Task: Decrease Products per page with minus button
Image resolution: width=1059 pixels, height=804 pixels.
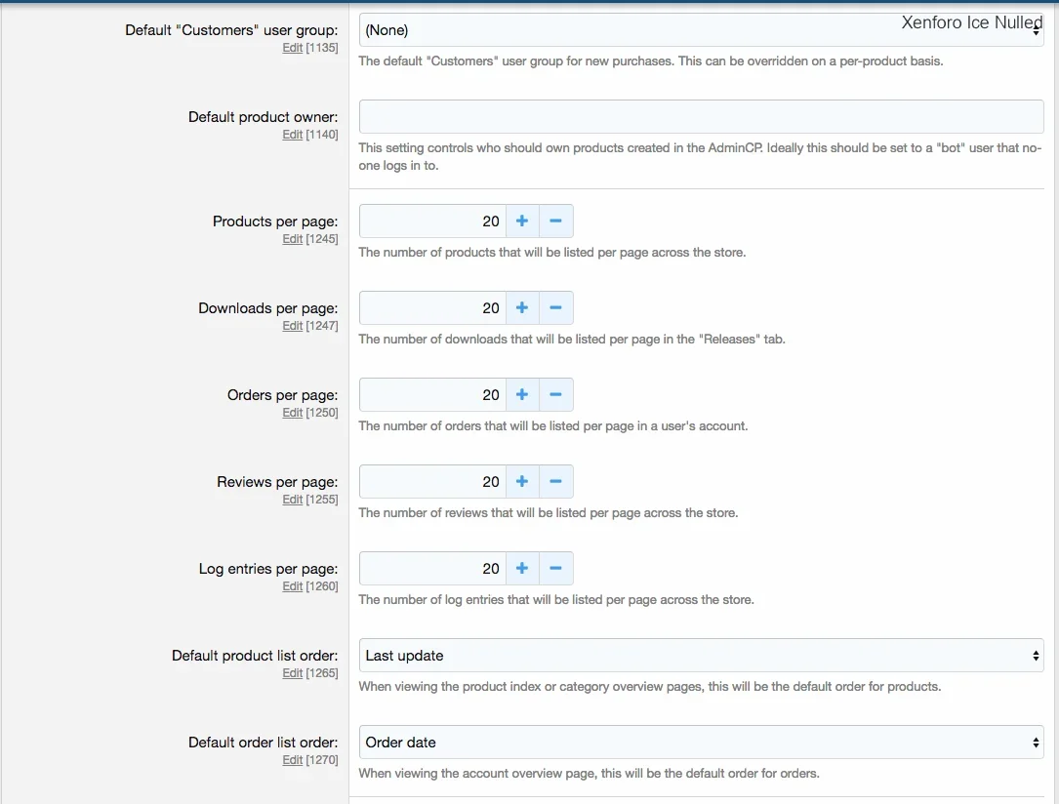Action: pos(555,221)
